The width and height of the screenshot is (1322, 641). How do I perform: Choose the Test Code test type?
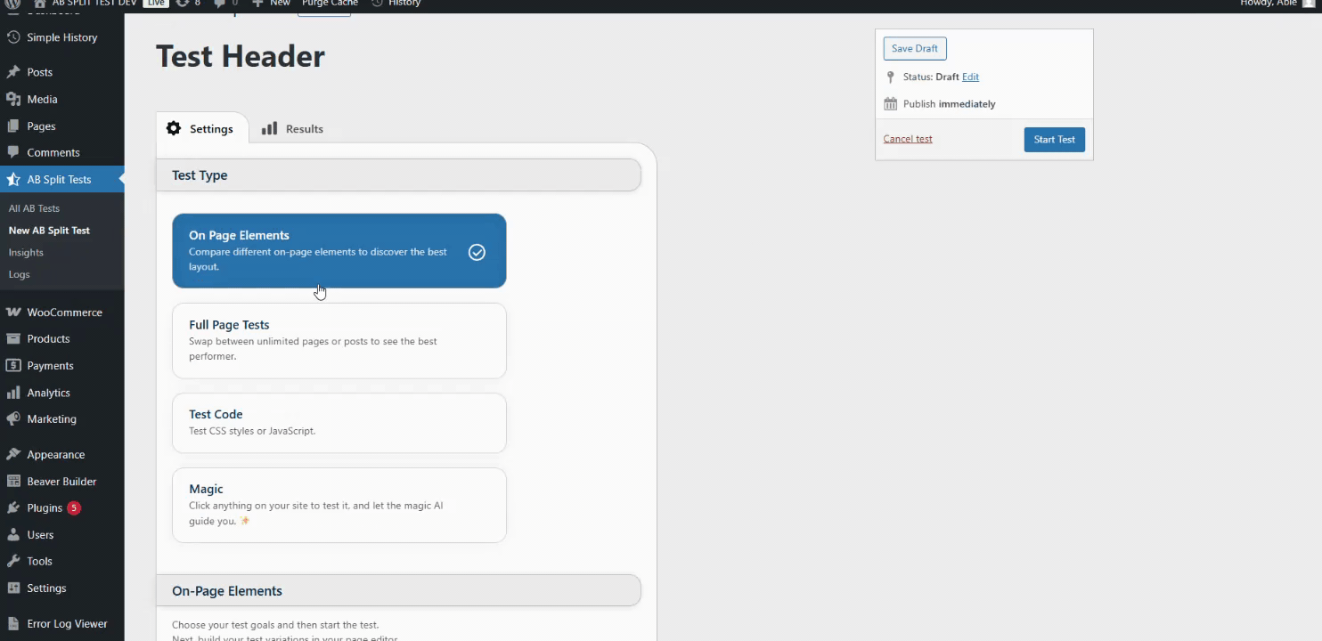[x=339, y=423]
